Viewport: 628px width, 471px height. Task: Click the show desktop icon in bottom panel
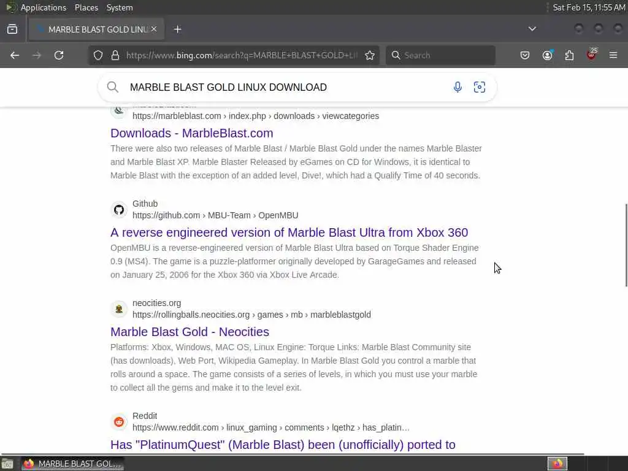[x=7, y=464]
